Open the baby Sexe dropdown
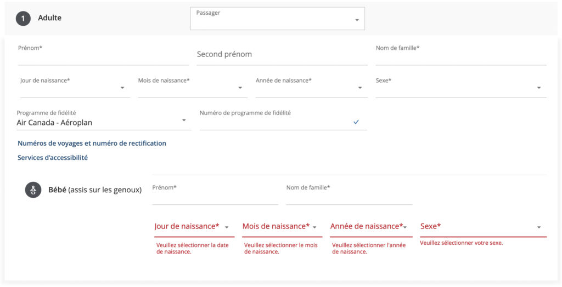This screenshot has height=287, width=562. click(483, 227)
